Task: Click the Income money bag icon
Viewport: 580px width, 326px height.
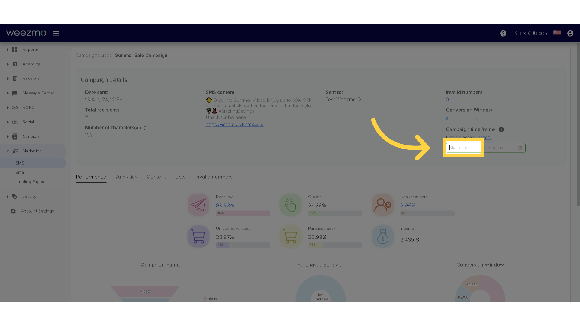Action: [383, 237]
